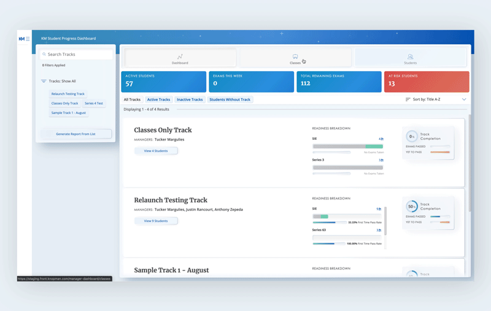
Task: Click the Students tab icon
Action: pos(410,56)
